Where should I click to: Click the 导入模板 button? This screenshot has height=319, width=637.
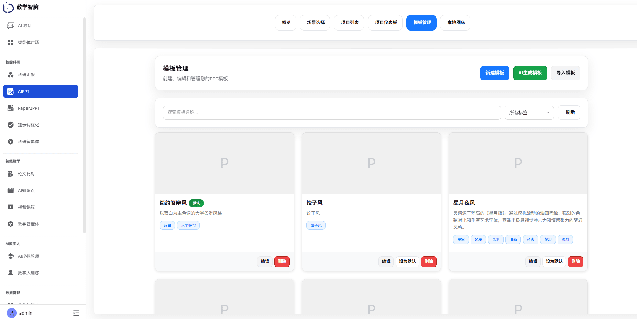tap(565, 73)
